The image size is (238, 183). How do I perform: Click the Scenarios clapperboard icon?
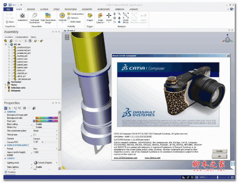9,82
